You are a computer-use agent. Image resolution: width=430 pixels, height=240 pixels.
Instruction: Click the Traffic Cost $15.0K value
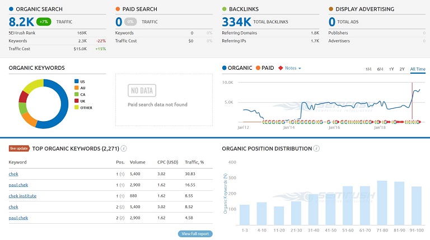tap(80, 49)
